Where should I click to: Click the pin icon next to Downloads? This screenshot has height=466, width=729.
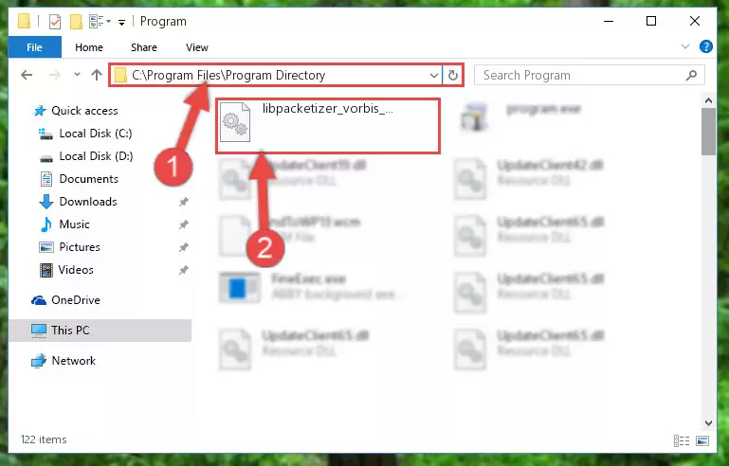184,202
